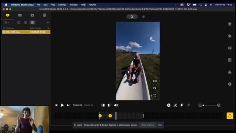This screenshot has width=236, height=133.
Task: Zoom out the timeline
Action: [200, 105]
